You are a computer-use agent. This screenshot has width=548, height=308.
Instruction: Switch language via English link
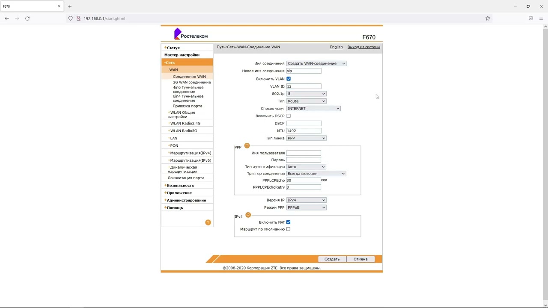336,47
